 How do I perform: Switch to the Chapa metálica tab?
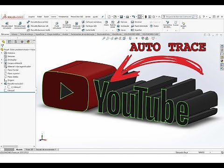click(x=53, y=34)
